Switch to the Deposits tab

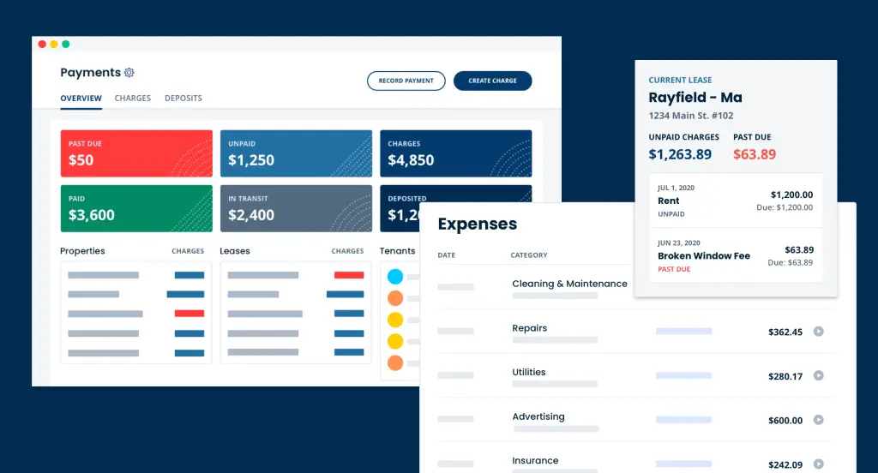point(183,99)
